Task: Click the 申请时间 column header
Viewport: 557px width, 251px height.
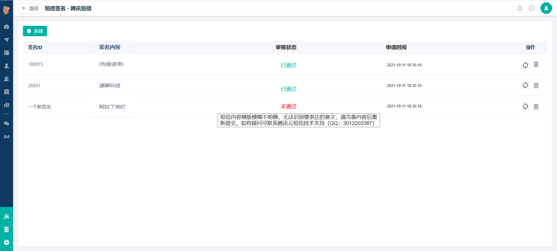Action: (x=396, y=47)
